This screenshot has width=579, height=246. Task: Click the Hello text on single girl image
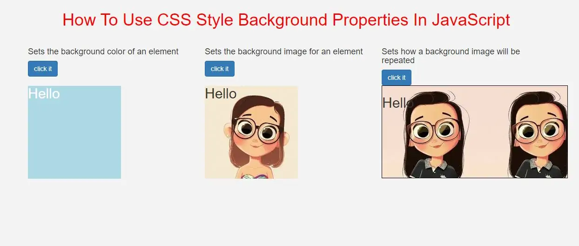221,94
